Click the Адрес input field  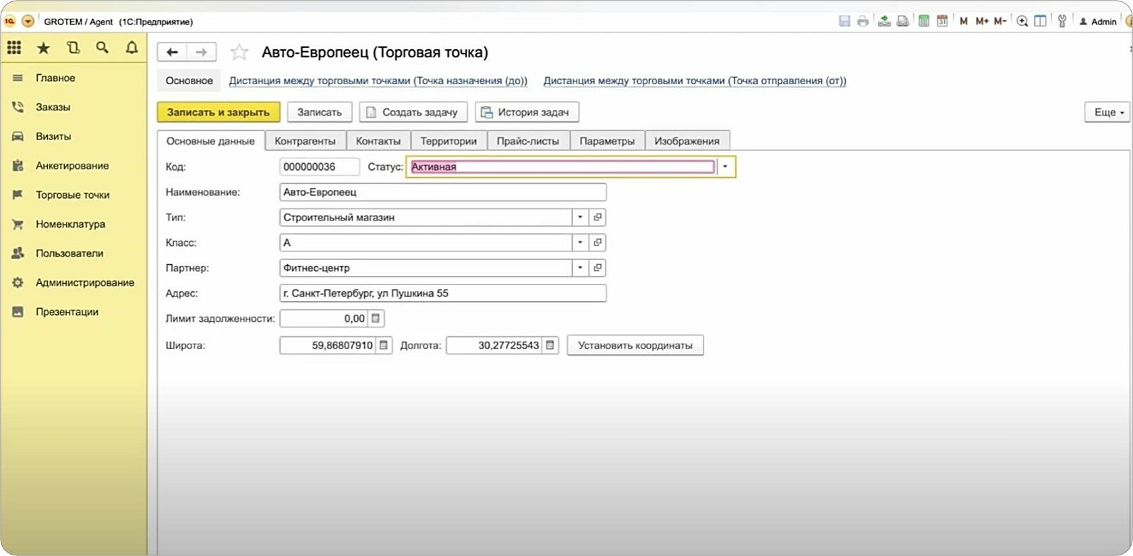point(442,293)
